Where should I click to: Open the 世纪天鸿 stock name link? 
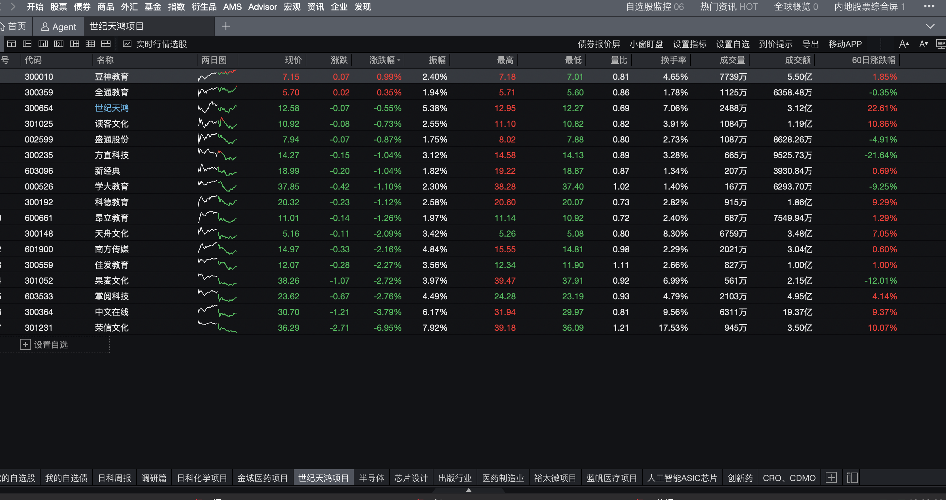(x=112, y=108)
